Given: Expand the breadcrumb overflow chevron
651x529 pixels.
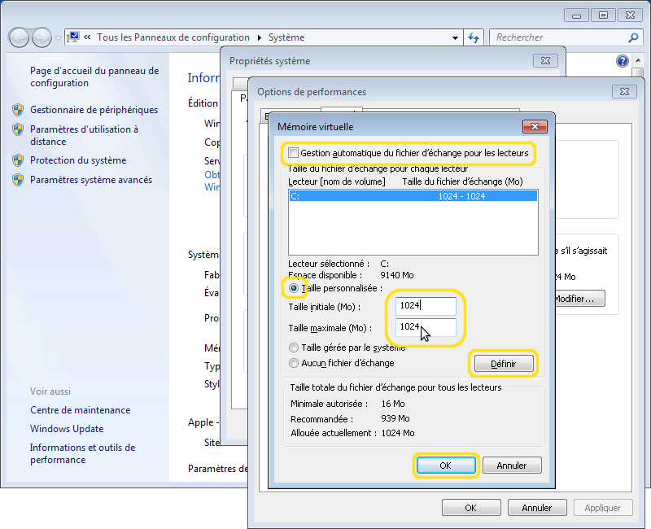Looking at the screenshot, I should coord(86,37).
